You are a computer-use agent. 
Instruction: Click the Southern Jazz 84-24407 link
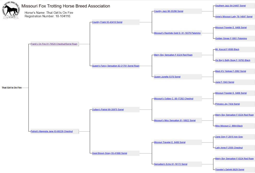[x=230, y=6]
